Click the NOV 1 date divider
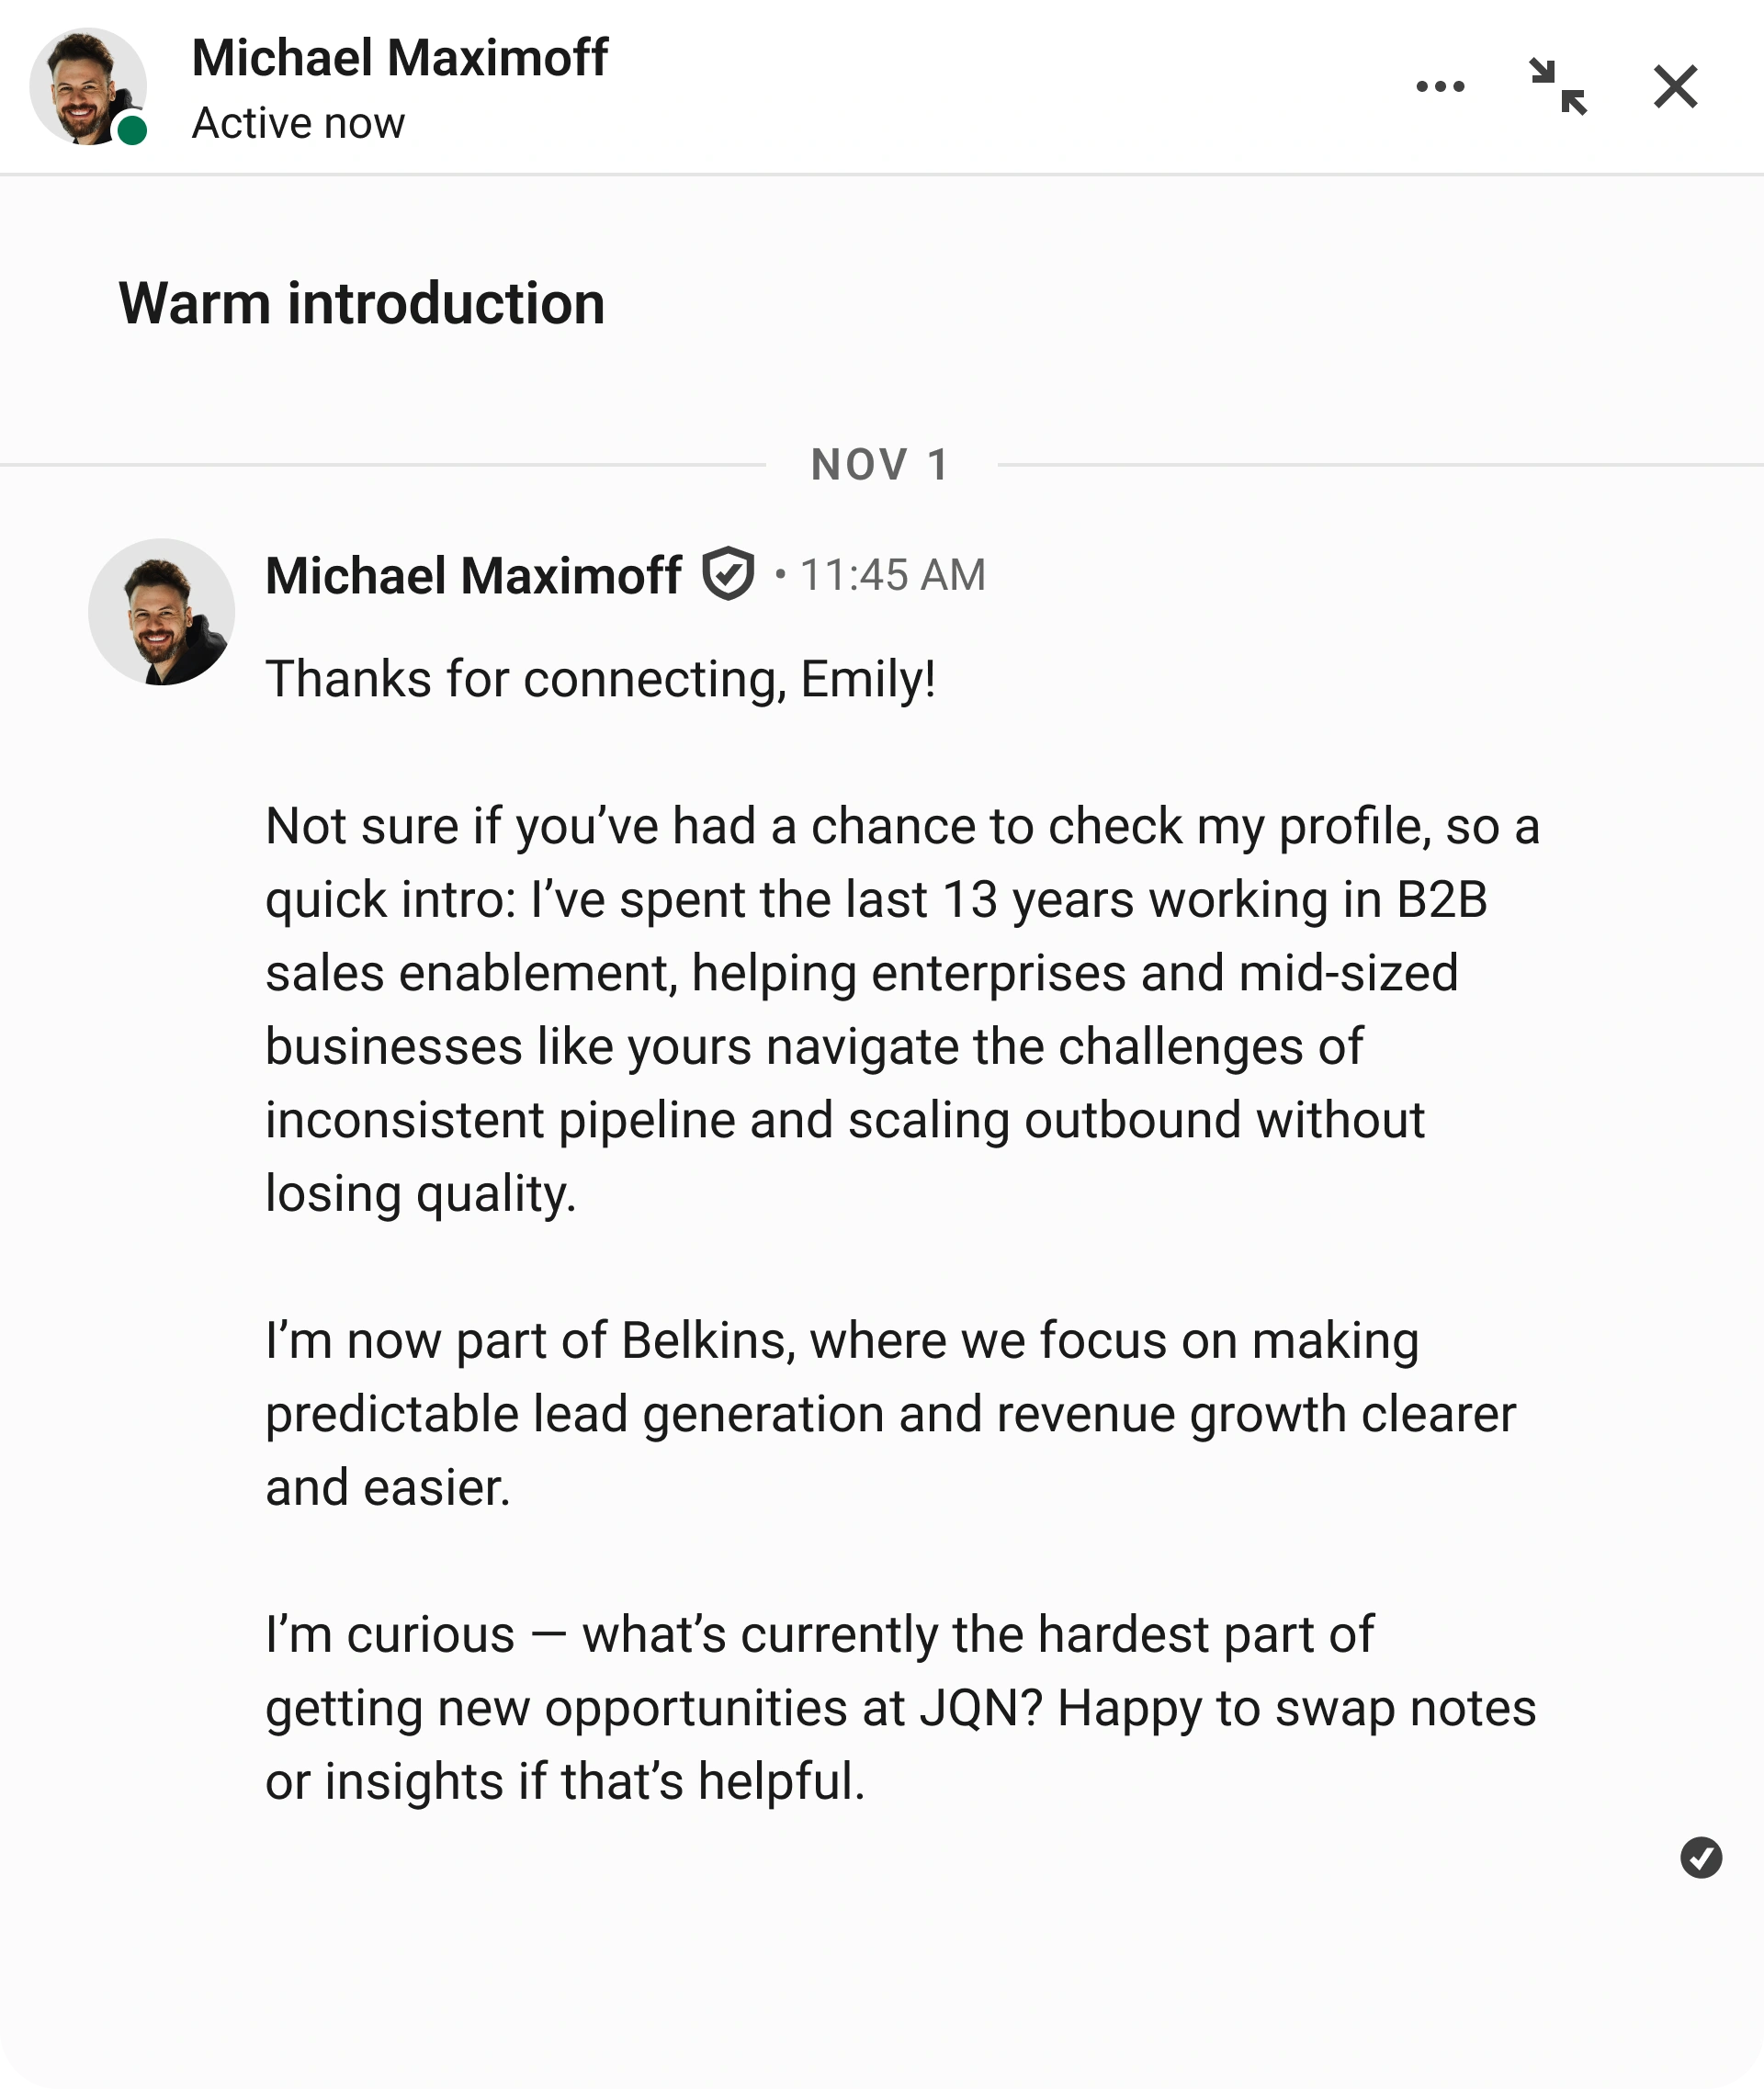The image size is (1764, 2090). pyautogui.click(x=880, y=465)
